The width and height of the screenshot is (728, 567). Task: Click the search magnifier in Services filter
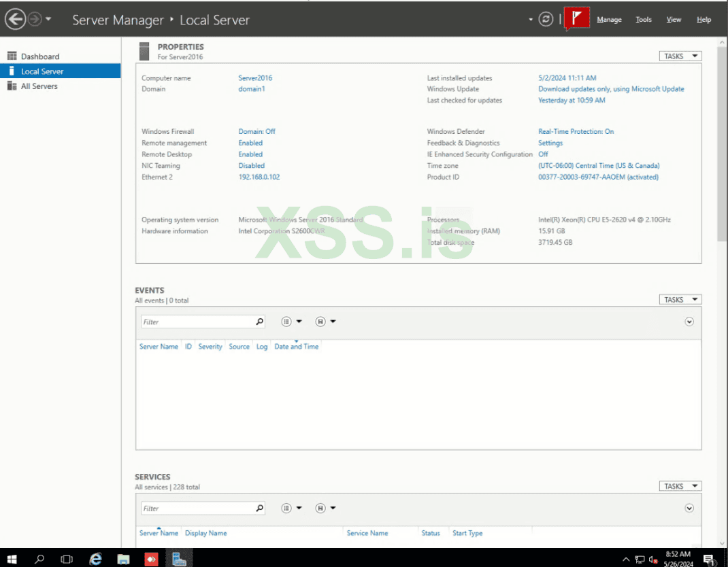pos(259,508)
